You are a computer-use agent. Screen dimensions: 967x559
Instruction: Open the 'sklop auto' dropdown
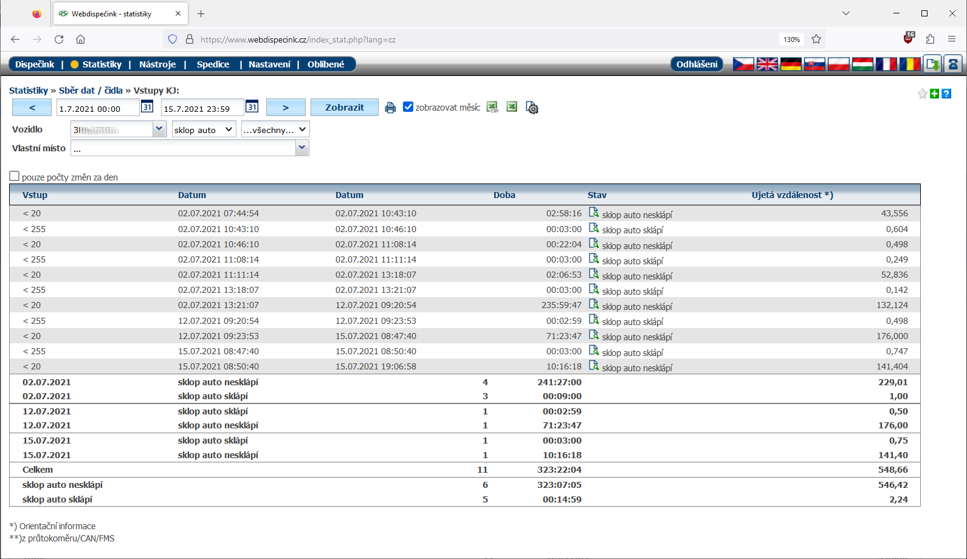204,129
